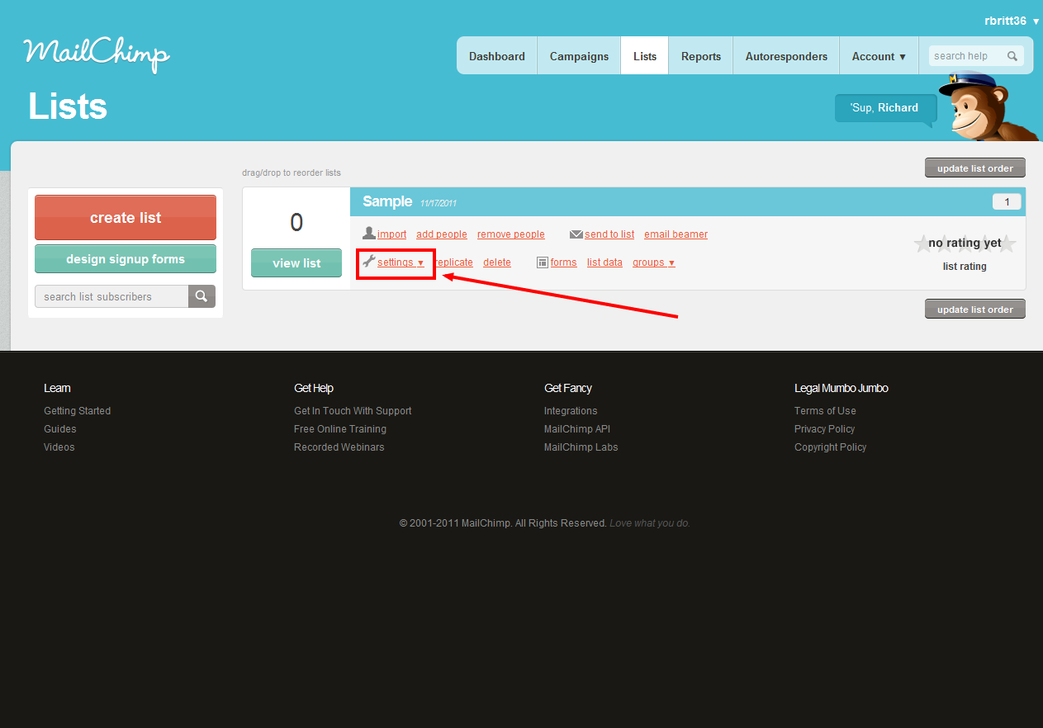Click the "Love what you do." tagline
This screenshot has width=1043, height=728.
pos(650,523)
